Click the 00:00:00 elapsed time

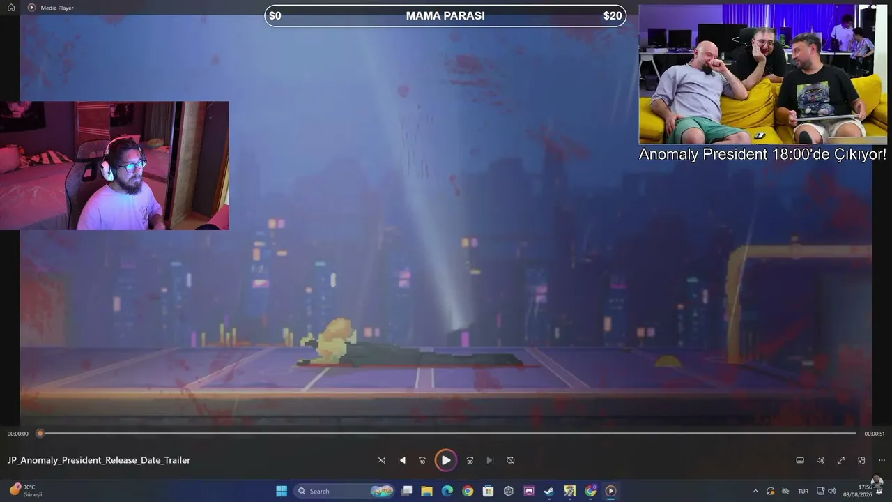pos(18,434)
